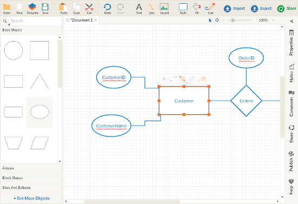The width and height of the screenshot is (298, 204).
Task: Pick the circle shape from palette
Action: point(14,50)
